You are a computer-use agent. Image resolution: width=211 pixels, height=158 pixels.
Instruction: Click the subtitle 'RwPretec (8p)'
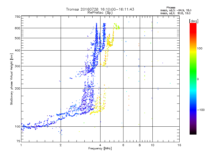click(100, 13)
